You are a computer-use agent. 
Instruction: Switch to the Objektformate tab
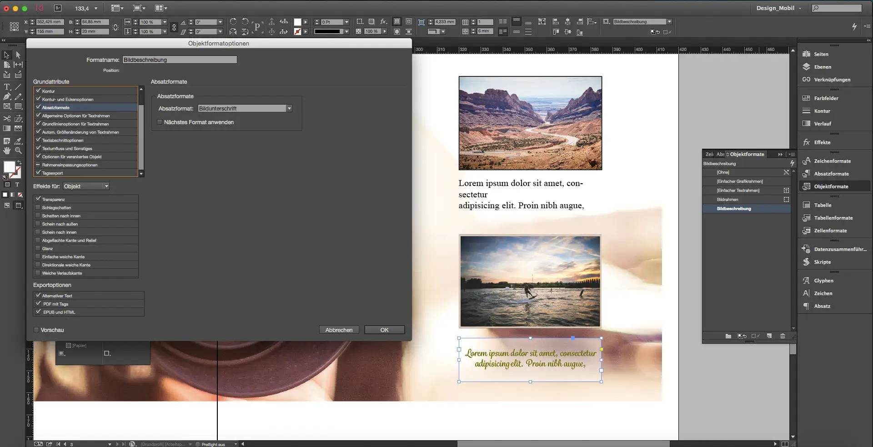coord(748,154)
